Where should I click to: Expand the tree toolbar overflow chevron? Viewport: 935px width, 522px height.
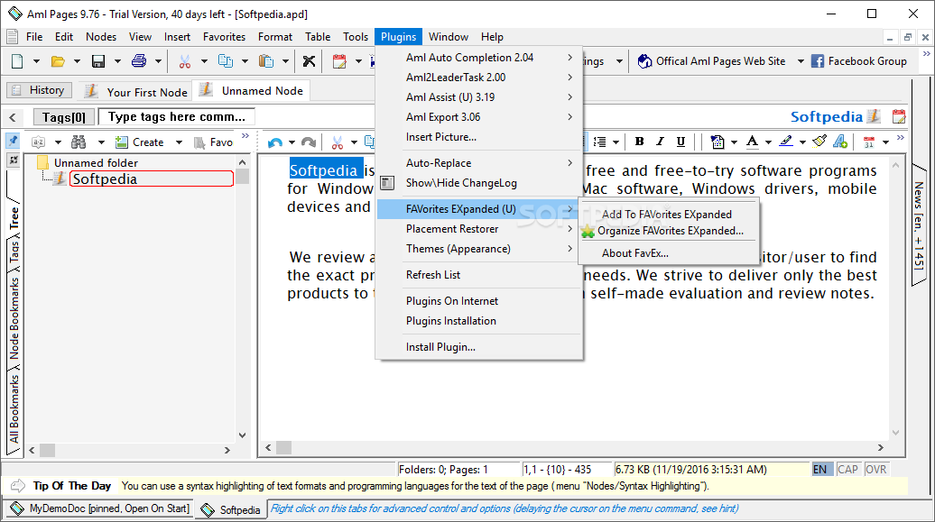click(245, 136)
